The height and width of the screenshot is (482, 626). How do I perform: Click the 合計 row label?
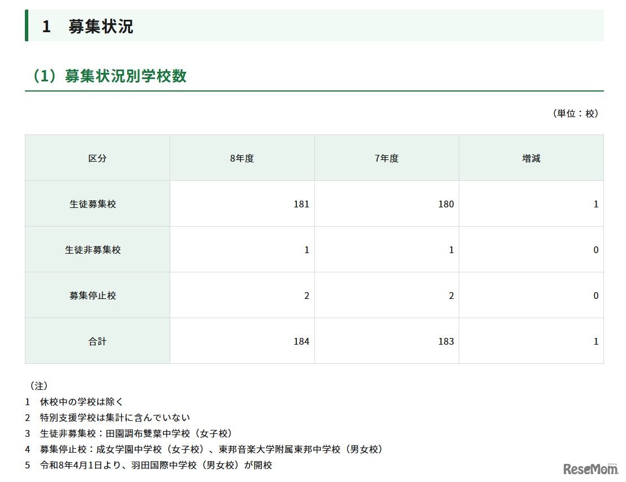click(97, 341)
